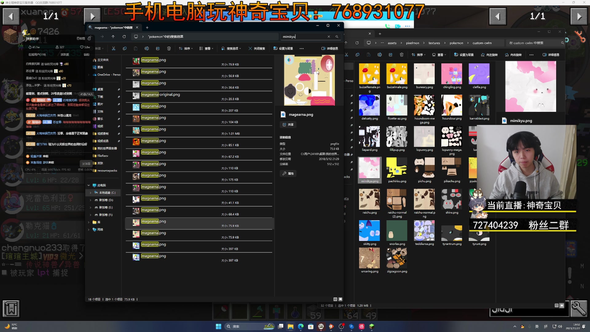Image resolution: width=590 pixels, height=332 pixels.
Task: Open a new Explorer tab with the + button
Action: point(147,28)
